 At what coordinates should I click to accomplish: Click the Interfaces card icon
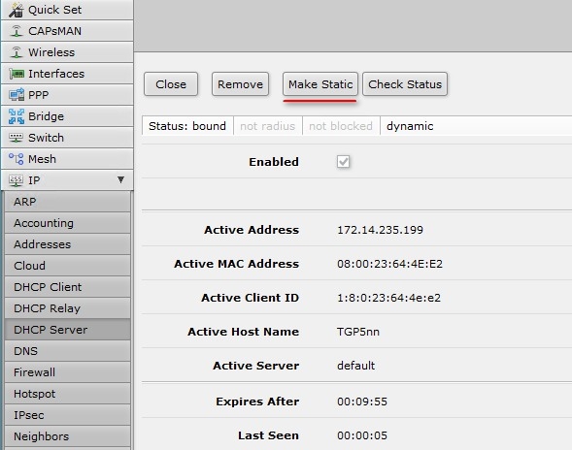coord(17,74)
